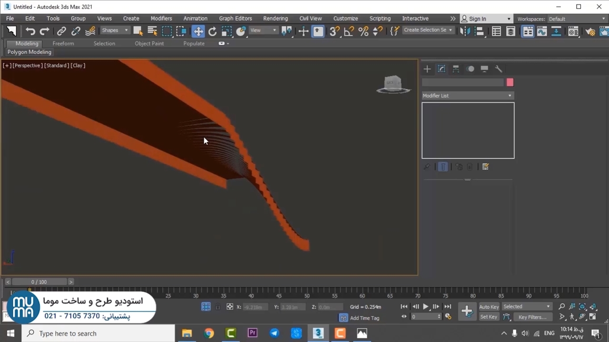Open the Render Setup teapot icon
Viewport: 609px width, 342px height.
point(590,31)
